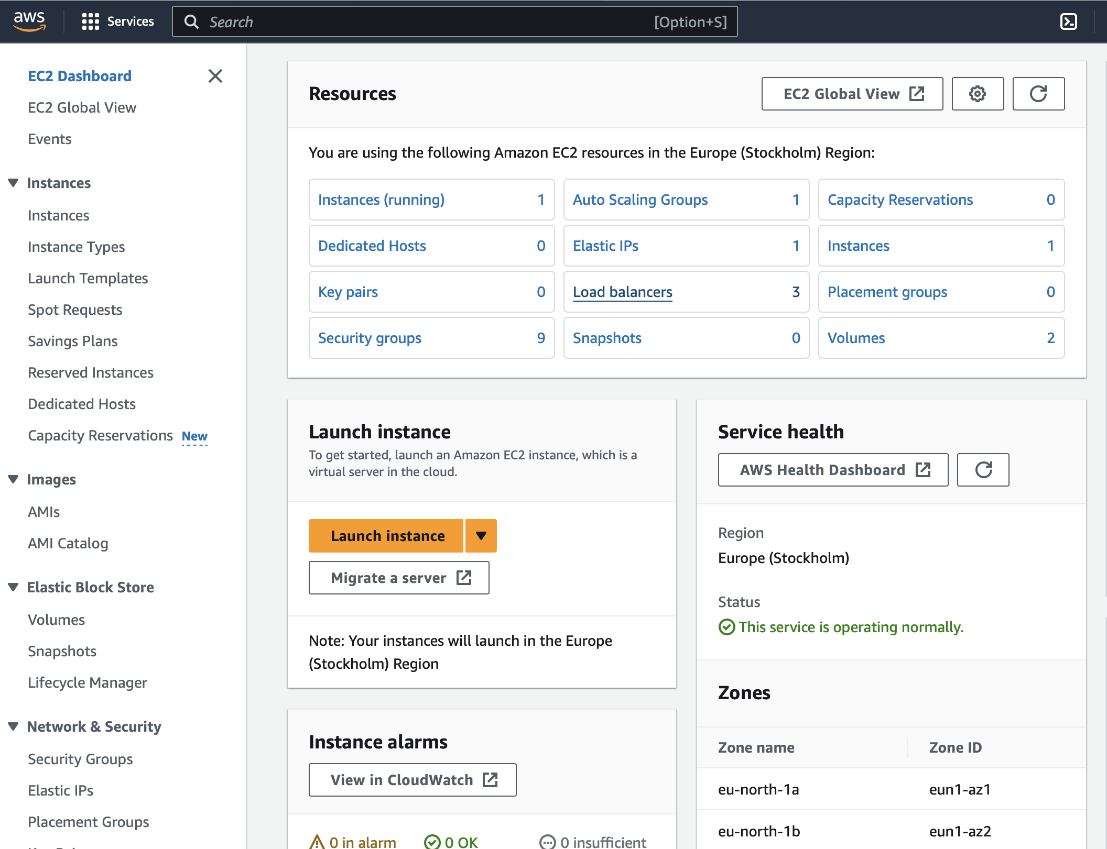Click the Zone ID column header
The image size is (1107, 849).
point(956,747)
